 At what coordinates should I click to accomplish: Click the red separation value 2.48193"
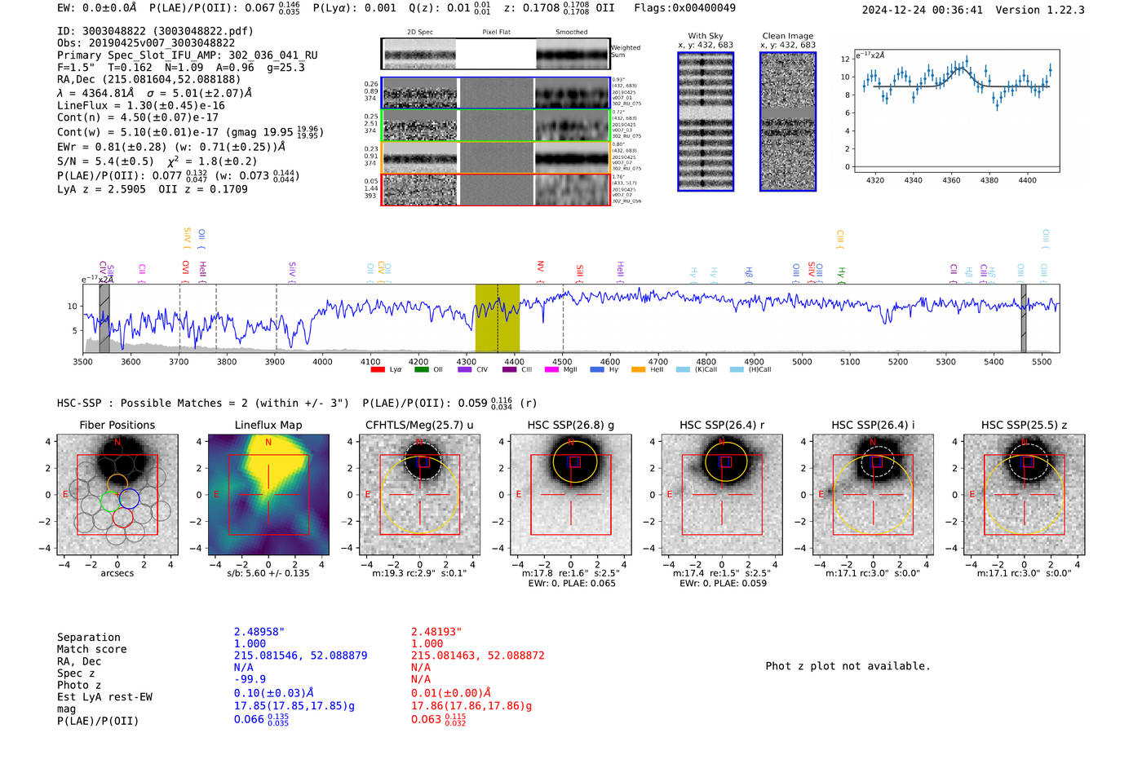coord(436,632)
